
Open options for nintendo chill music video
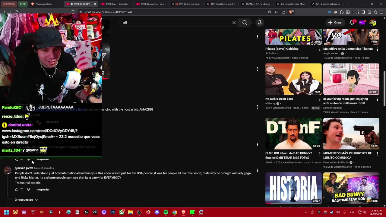377,99
